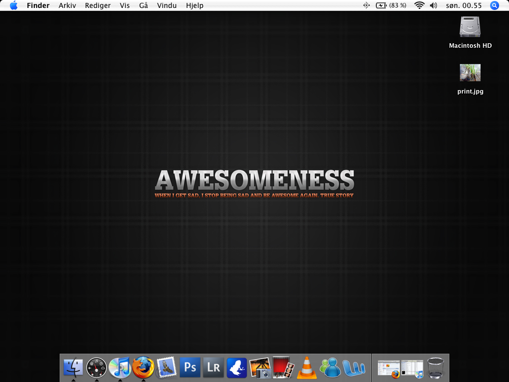
Task: Open Spotlight search
Action: [x=495, y=5]
